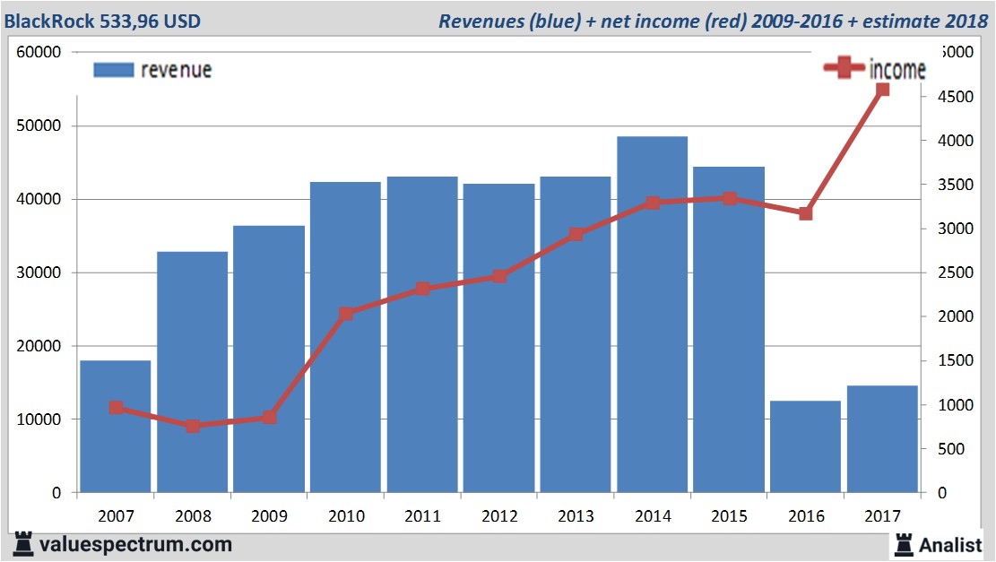The height and width of the screenshot is (562, 996).
Task: Click the blue revenue legend swatch
Action: point(114,70)
